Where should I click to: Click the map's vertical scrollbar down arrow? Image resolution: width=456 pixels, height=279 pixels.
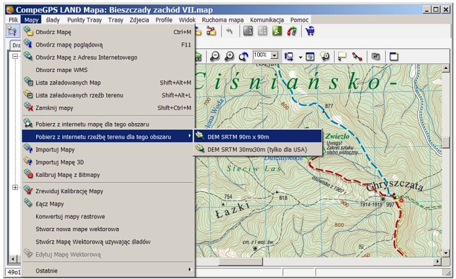446,253
